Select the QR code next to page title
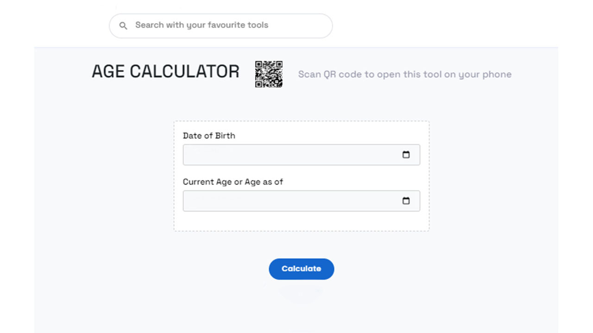This screenshot has height=333, width=593. [269, 74]
